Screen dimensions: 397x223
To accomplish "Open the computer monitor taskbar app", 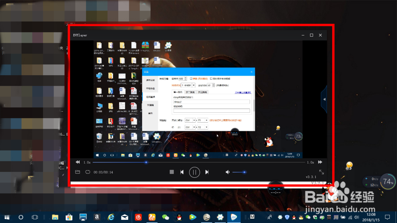I will [83, 217].
